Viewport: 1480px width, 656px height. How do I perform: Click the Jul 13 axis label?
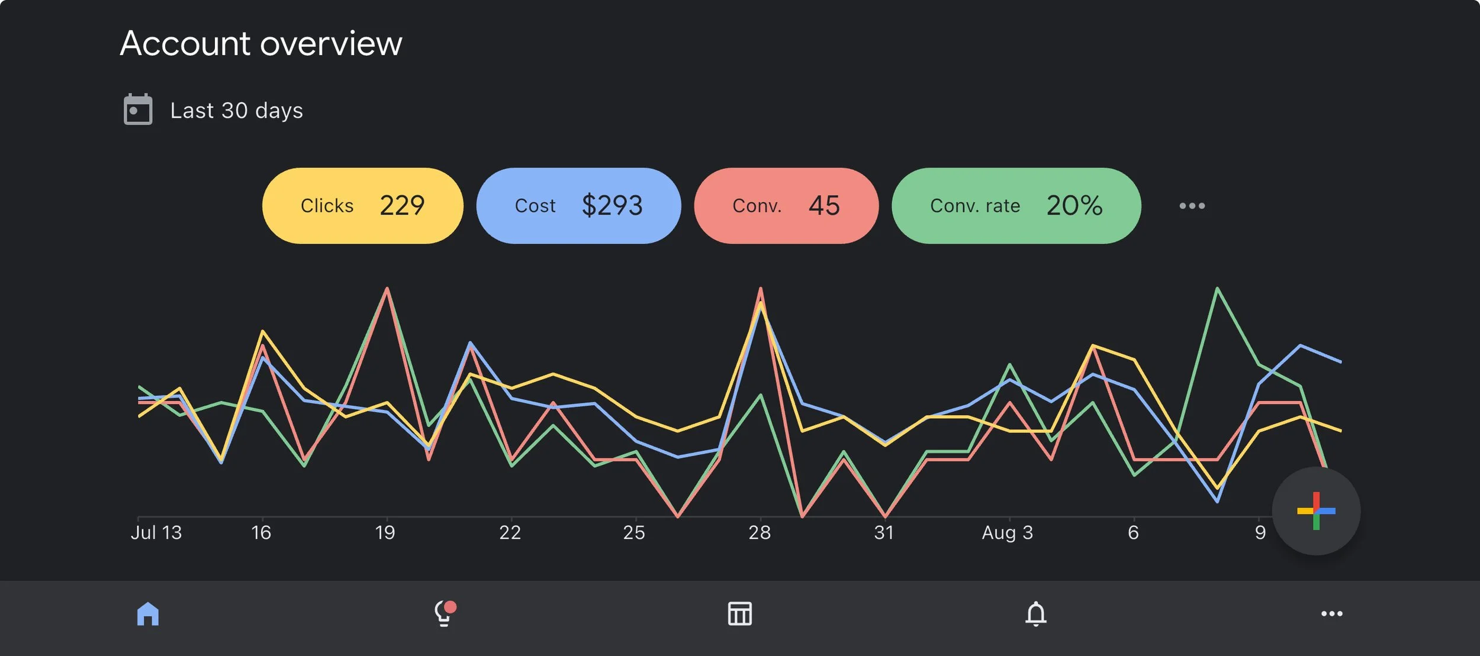click(156, 533)
